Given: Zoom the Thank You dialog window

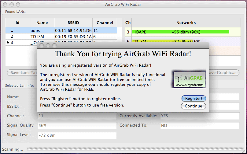Looking at the screenshot, I should point(54,45).
